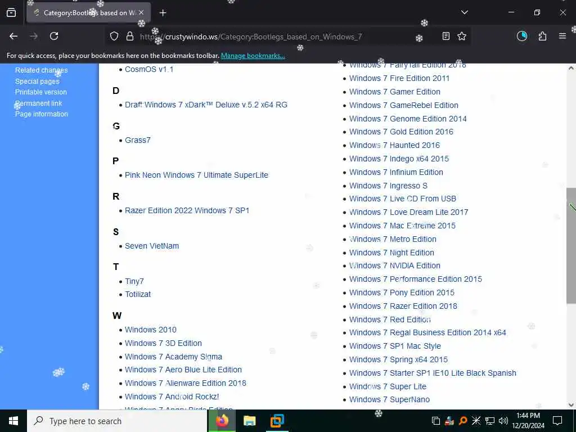The width and height of the screenshot is (576, 432).
Task: Open tracking protection shield info
Action: (x=114, y=37)
